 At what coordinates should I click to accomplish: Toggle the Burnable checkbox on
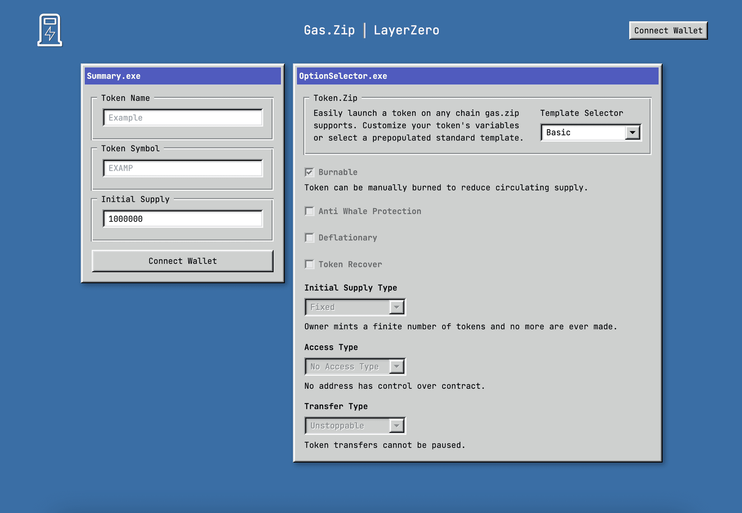(x=310, y=172)
